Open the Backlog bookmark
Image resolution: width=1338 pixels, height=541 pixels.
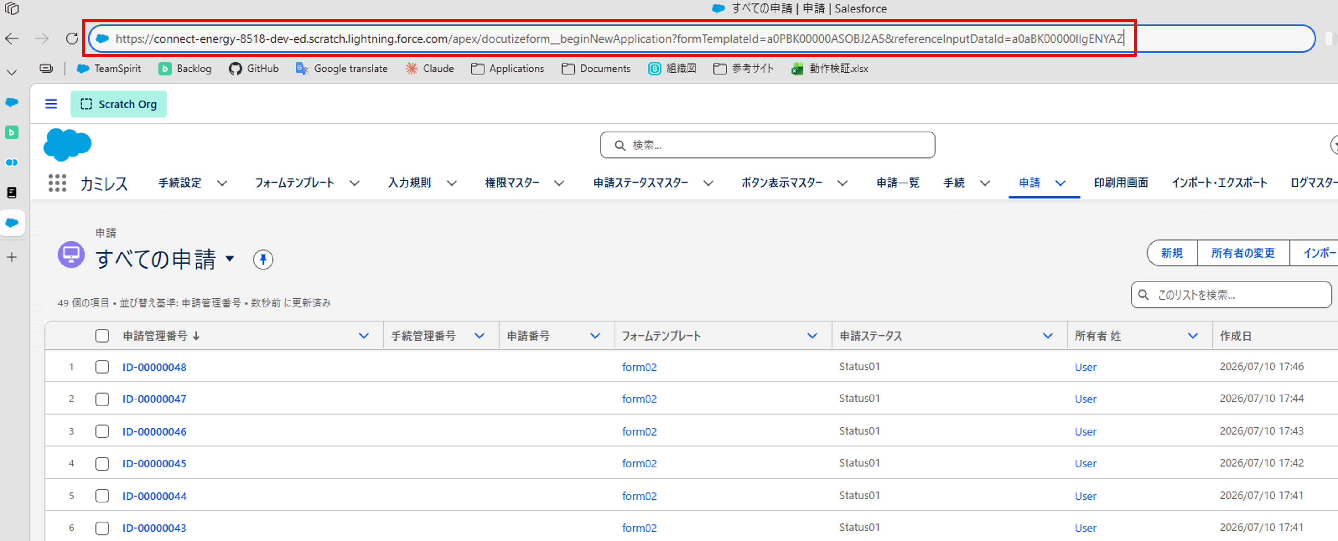pyautogui.click(x=185, y=68)
